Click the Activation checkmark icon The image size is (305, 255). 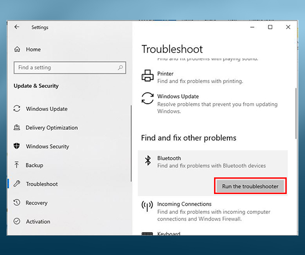click(x=17, y=221)
